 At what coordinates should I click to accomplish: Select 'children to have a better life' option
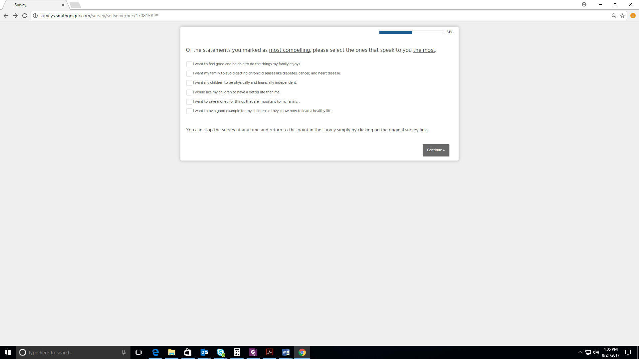coord(189,92)
